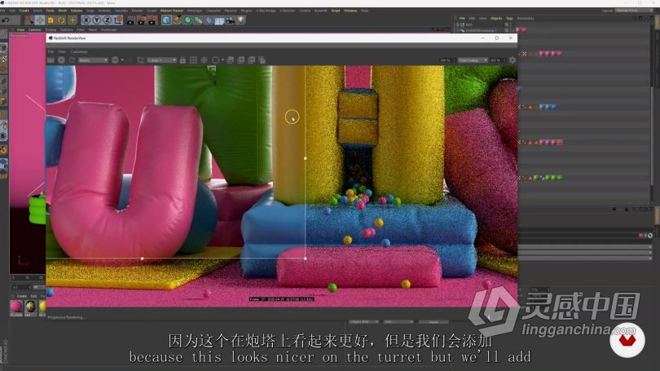The width and height of the screenshot is (660, 371).
Task: Open the camera Auto dropdown in RenderView
Action: (161, 60)
